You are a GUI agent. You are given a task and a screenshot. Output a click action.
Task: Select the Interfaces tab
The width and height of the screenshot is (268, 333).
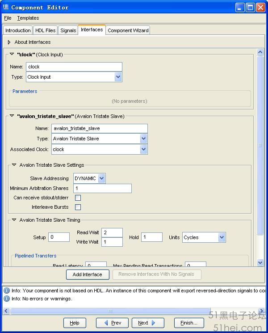(92, 30)
